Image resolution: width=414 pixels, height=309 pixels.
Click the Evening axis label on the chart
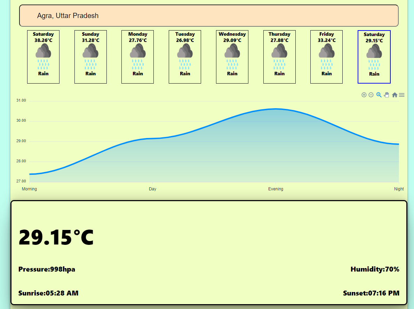tap(276, 189)
